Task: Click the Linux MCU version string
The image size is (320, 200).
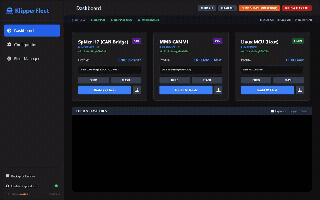Action: (x=255, y=51)
